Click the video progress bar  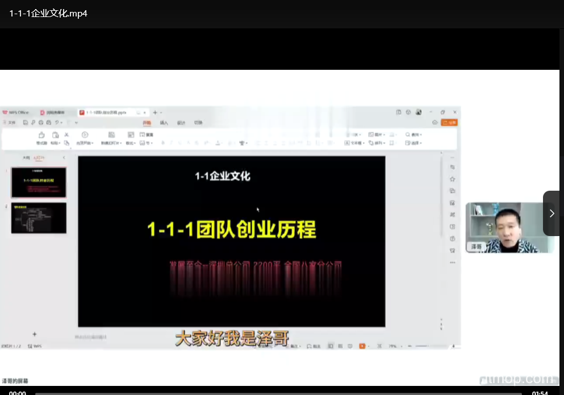tap(278, 393)
